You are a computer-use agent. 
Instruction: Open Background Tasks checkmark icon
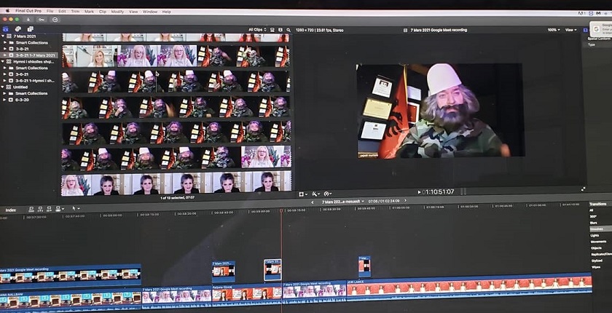click(55, 19)
